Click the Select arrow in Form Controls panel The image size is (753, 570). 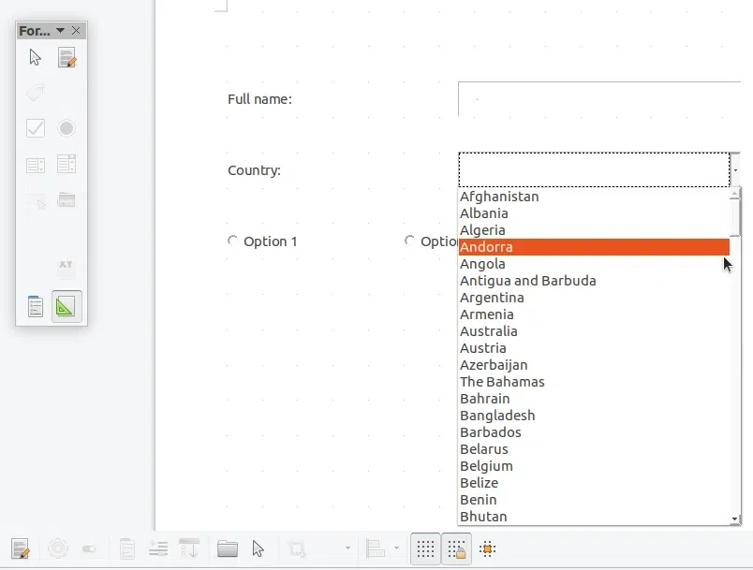click(36, 58)
